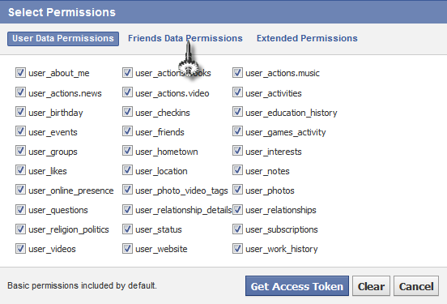Toggle user_games_activity checkbox
Viewport: 447px width, 304px height.
pos(237,131)
